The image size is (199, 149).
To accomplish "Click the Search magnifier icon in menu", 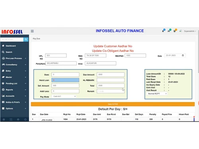I will (x=3, y=52).
